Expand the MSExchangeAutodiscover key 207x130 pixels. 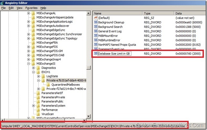[x=28, y=26]
